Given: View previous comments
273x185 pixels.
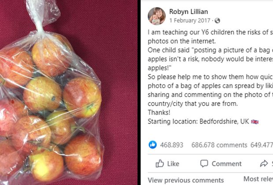Looking at the screenshot, I should point(186,180).
